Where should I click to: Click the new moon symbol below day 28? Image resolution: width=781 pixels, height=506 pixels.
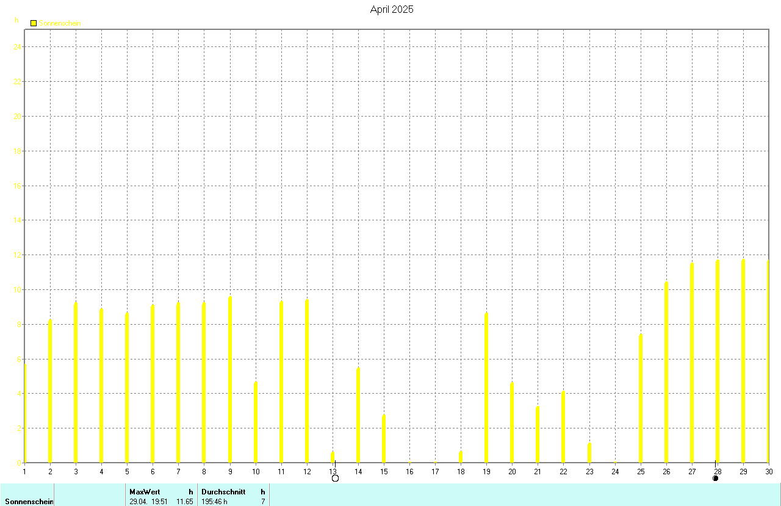[x=716, y=479]
